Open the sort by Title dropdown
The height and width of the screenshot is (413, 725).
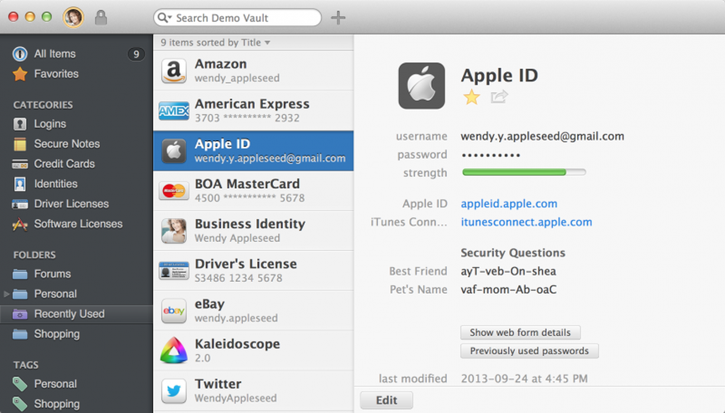tap(267, 42)
